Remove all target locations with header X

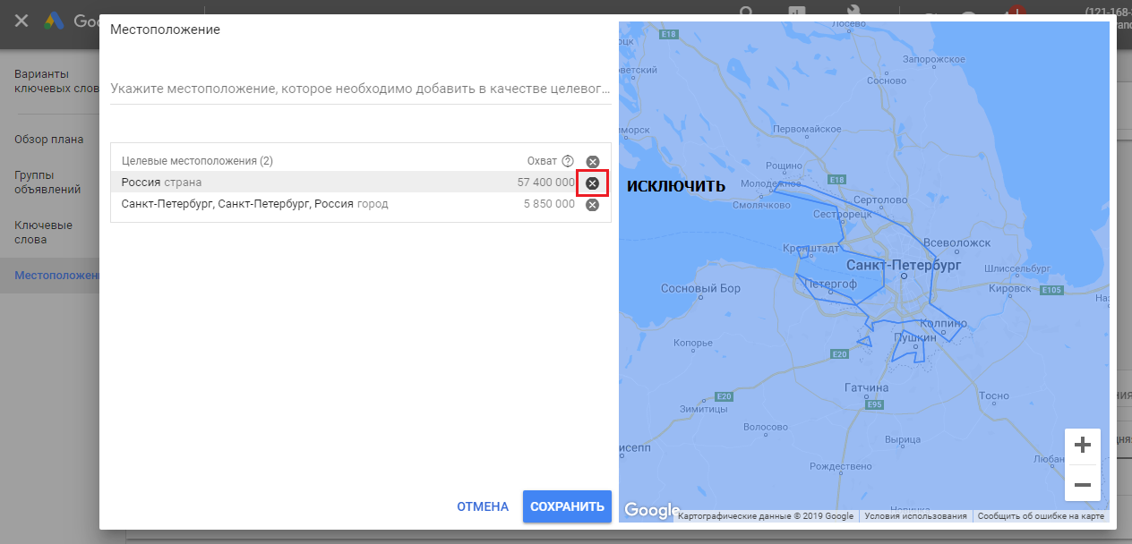click(592, 162)
